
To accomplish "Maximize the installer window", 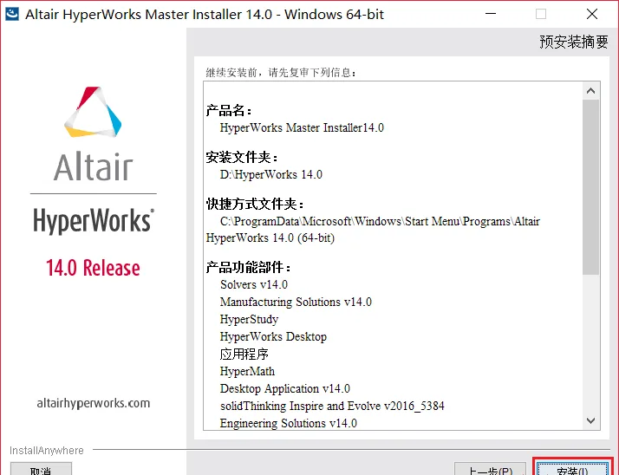I will coord(541,14).
